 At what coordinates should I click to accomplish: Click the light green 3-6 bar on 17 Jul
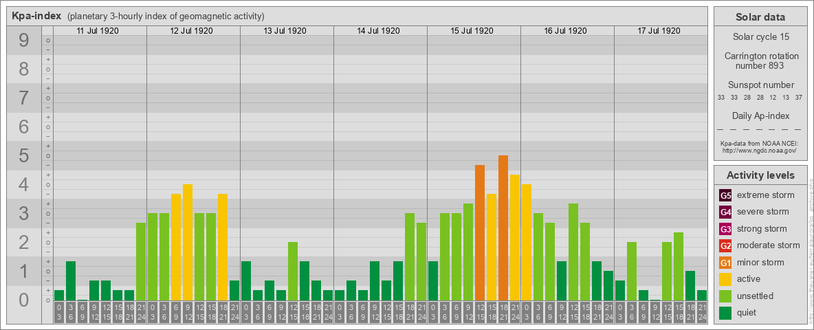(x=631, y=272)
